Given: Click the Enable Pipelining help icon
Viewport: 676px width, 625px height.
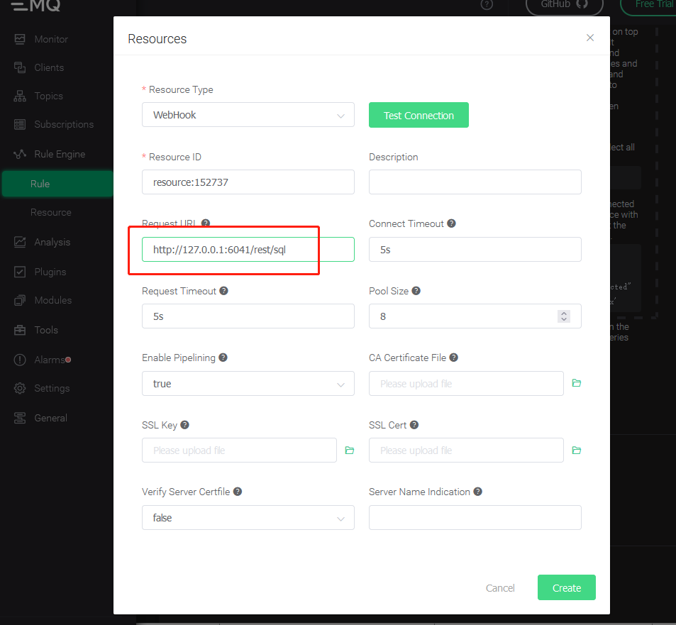Looking at the screenshot, I should [223, 358].
